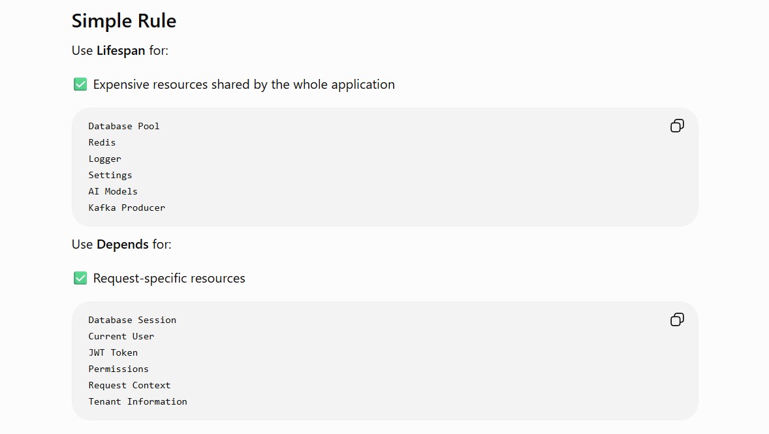Click the Request Context line
The image size is (769, 434).
pos(129,385)
